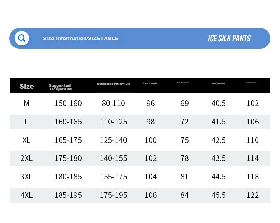Image resolution: width=280 pixels, height=223 pixels.
Task: Select the M size row label
Action: (x=27, y=103)
